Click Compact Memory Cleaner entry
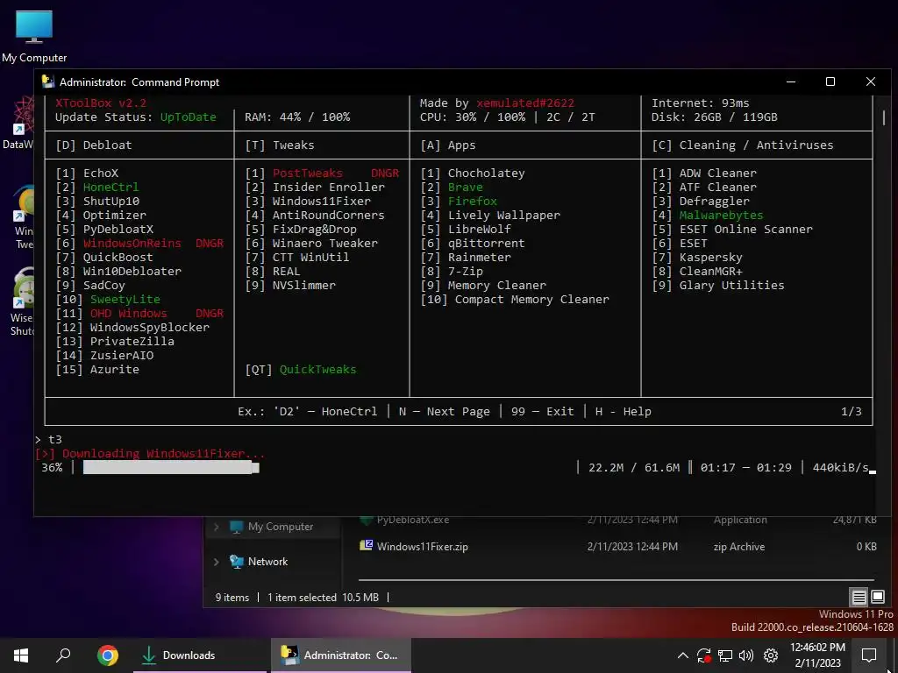The width and height of the screenshot is (898, 673). tap(532, 300)
